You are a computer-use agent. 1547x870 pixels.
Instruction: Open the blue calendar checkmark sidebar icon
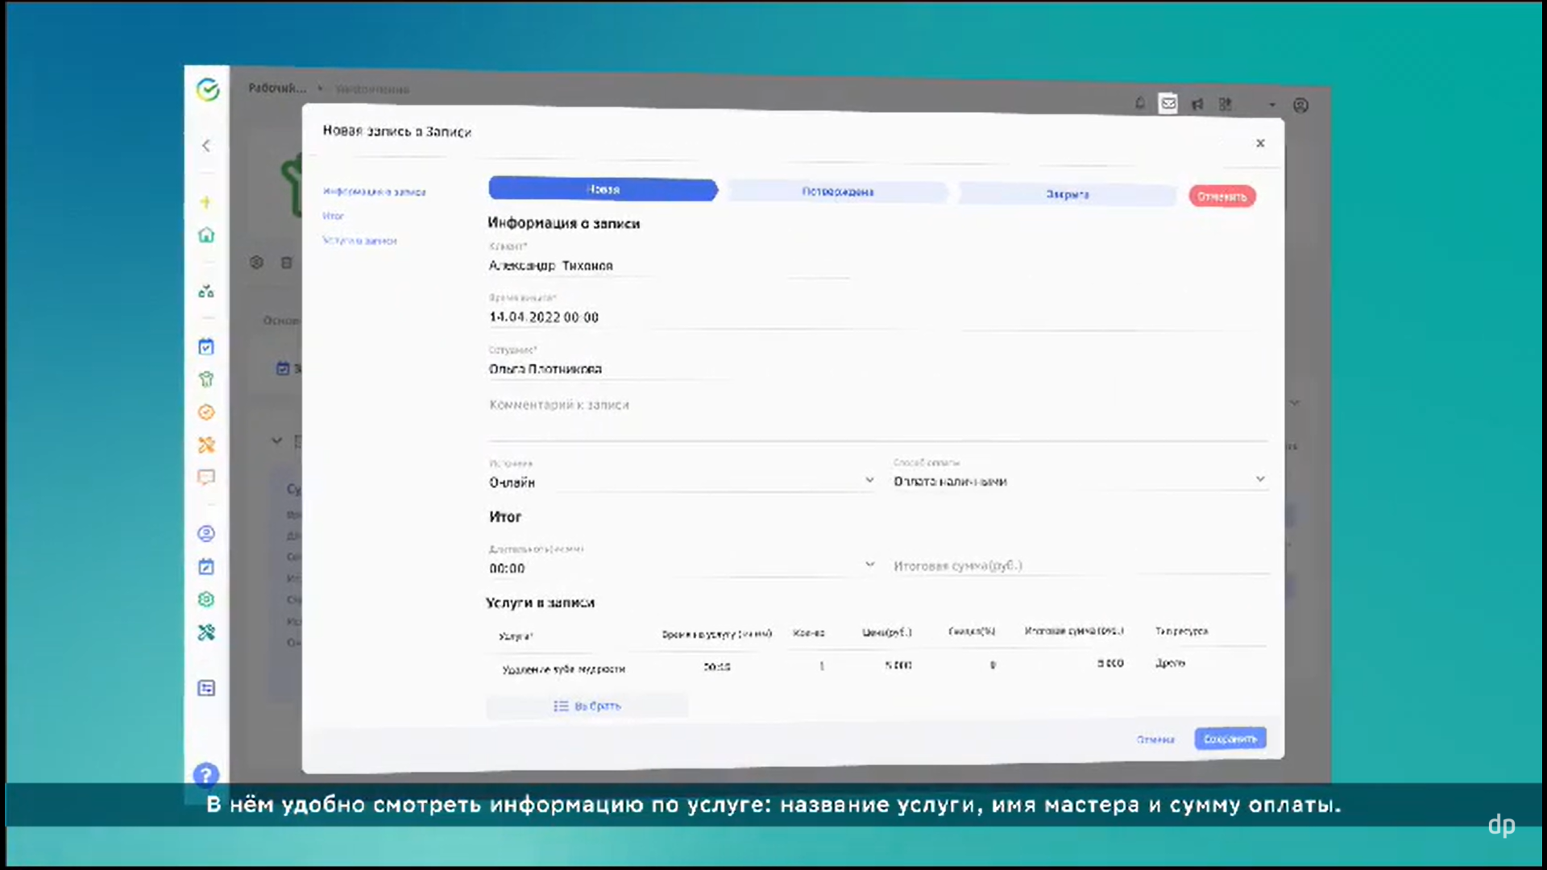(206, 346)
